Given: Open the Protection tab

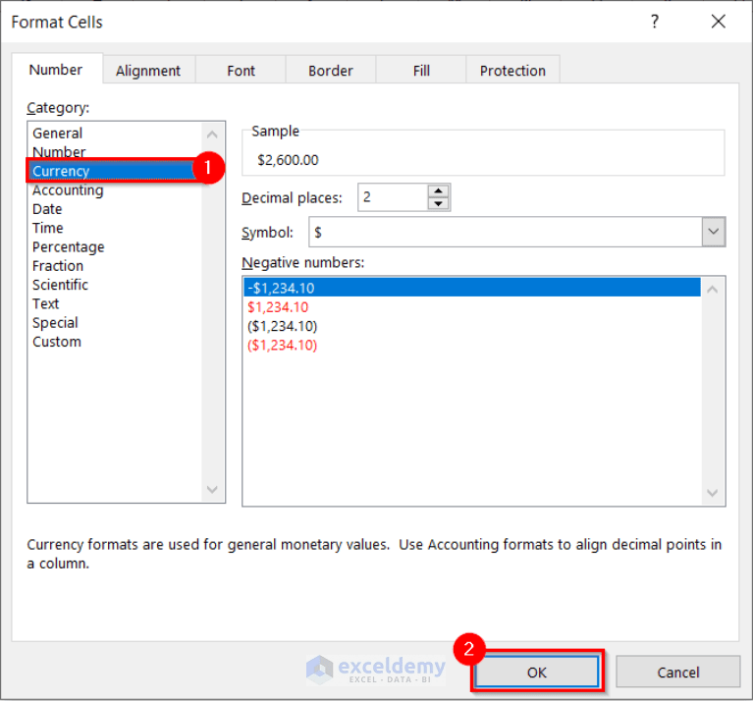Looking at the screenshot, I should (512, 71).
